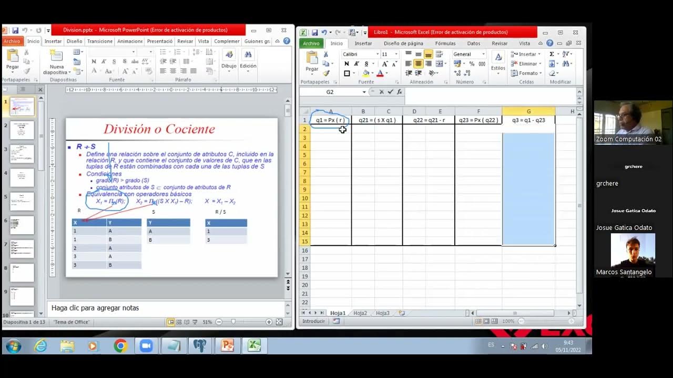Click Excel's Pegar paste icon
The height and width of the screenshot is (378, 673).
pyautogui.click(x=312, y=58)
